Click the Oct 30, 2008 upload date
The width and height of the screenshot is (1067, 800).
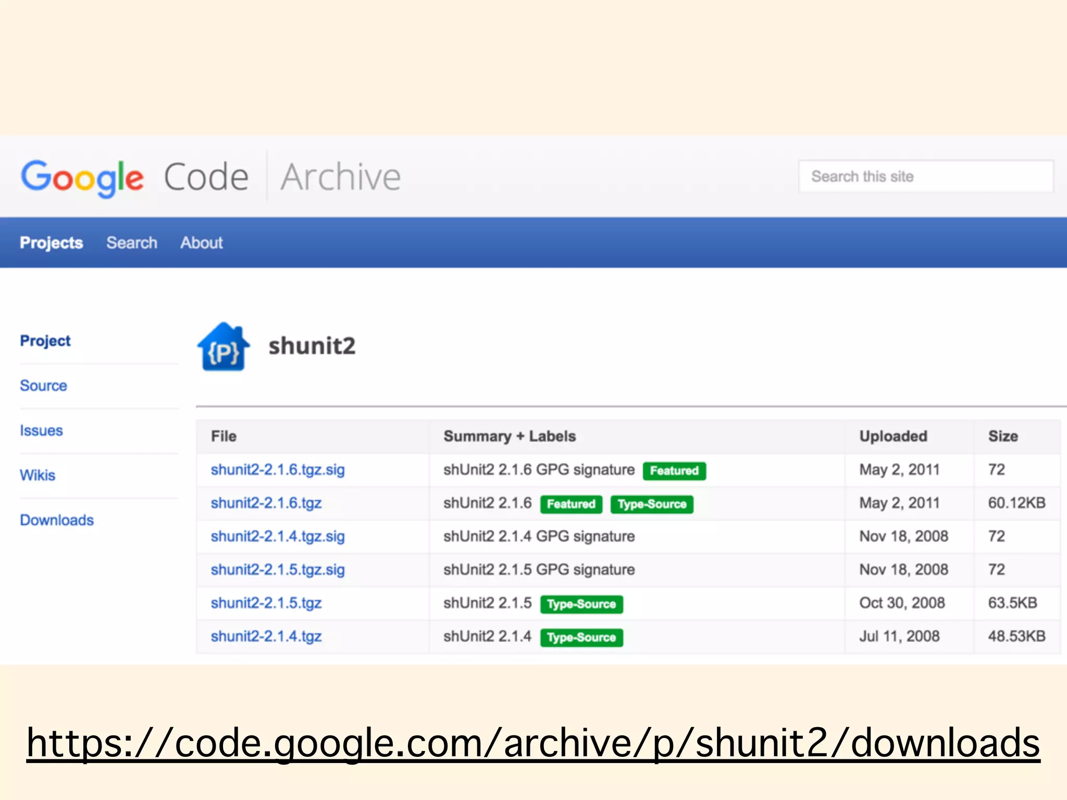pos(902,603)
